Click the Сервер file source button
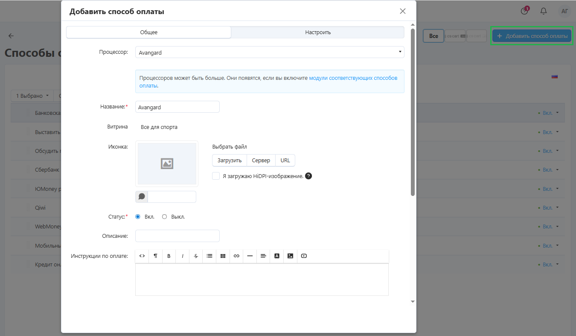The width and height of the screenshot is (576, 336). (261, 161)
